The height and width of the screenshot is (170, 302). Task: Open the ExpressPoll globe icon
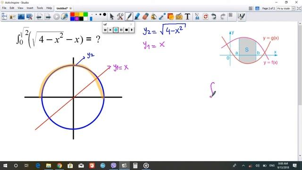coord(65,17)
